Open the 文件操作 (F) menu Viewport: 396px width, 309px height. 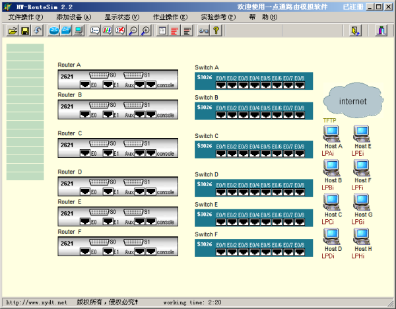tap(26, 17)
